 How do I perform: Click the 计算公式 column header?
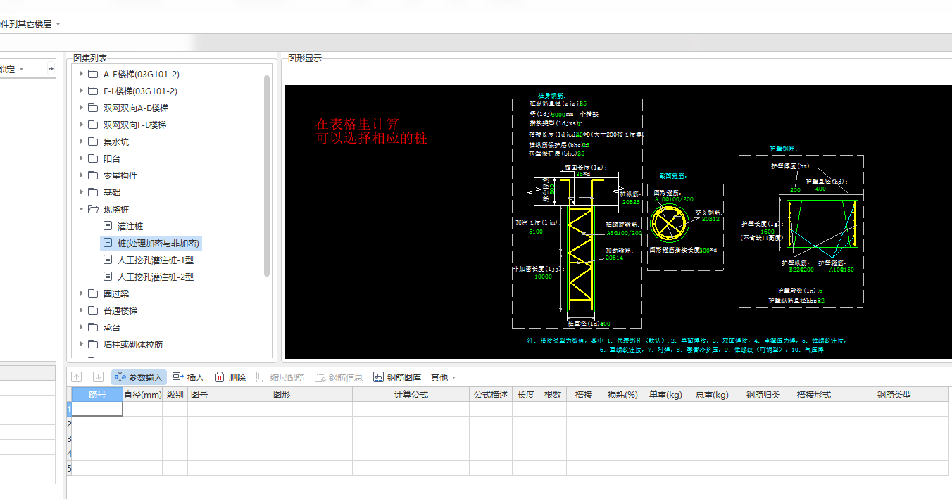[x=411, y=395]
